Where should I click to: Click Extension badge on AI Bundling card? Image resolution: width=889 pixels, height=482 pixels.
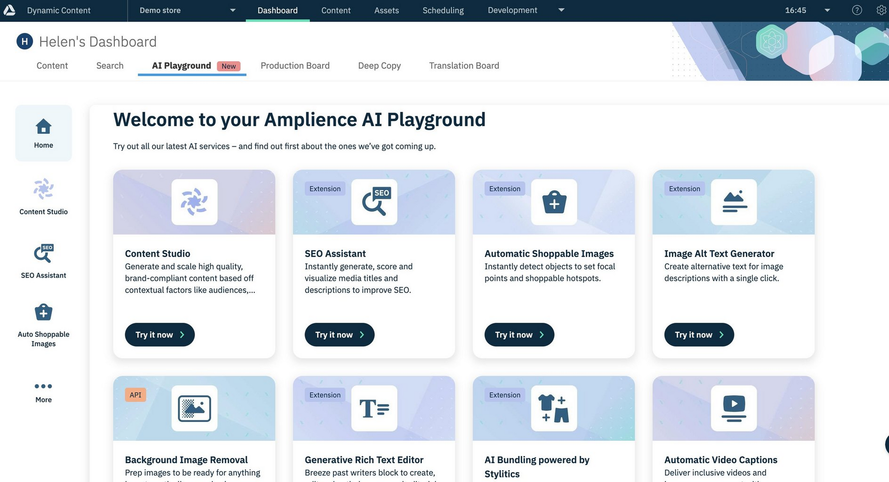click(x=505, y=395)
